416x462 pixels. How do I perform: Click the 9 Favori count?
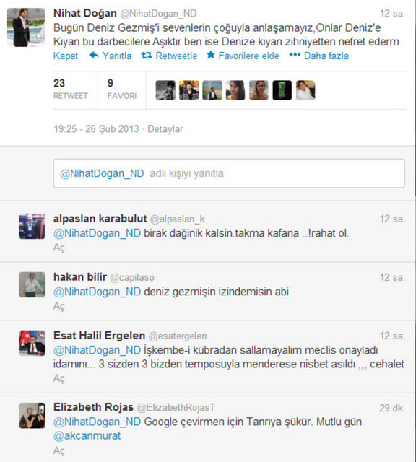click(122, 89)
